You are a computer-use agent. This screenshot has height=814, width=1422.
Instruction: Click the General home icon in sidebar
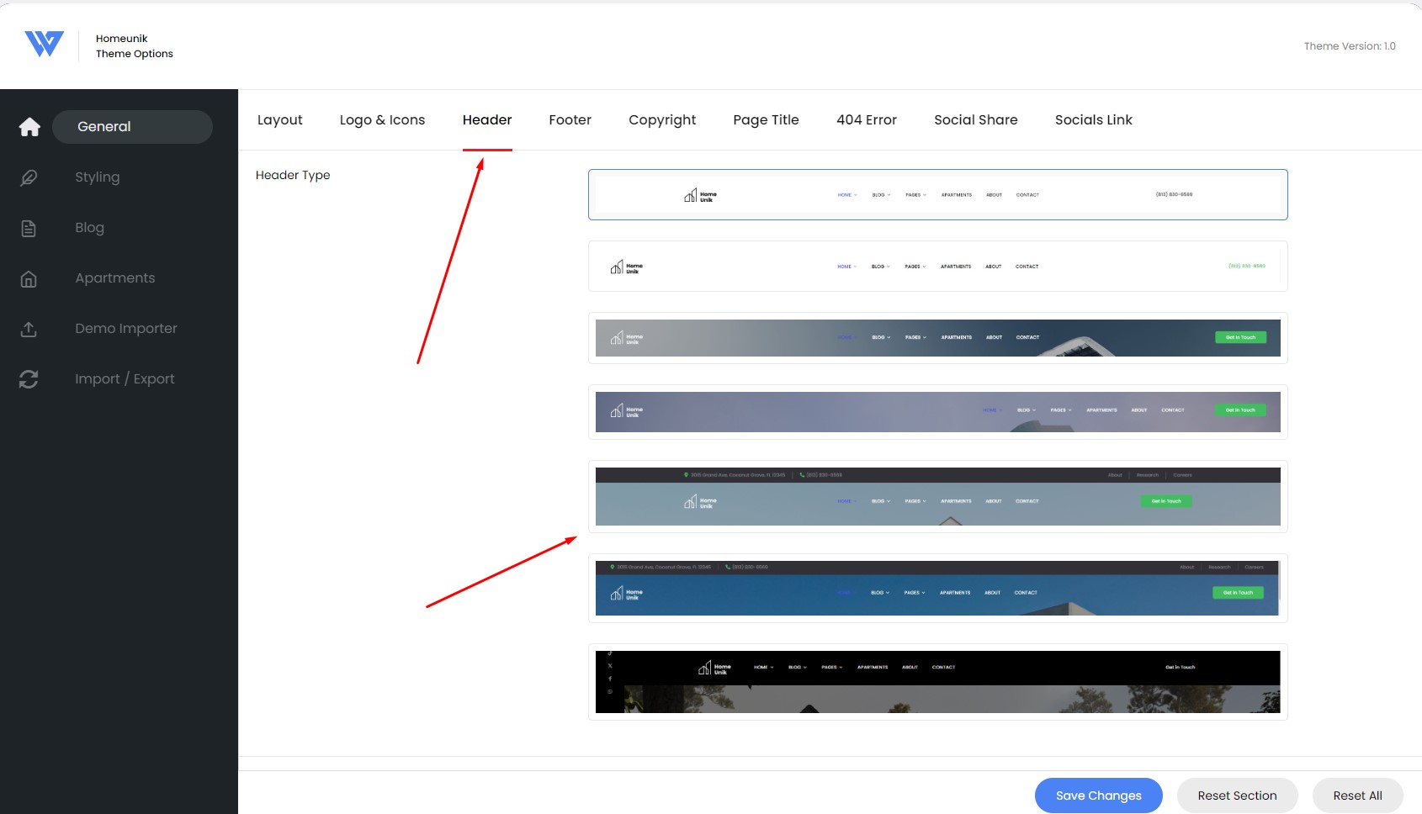pyautogui.click(x=29, y=127)
